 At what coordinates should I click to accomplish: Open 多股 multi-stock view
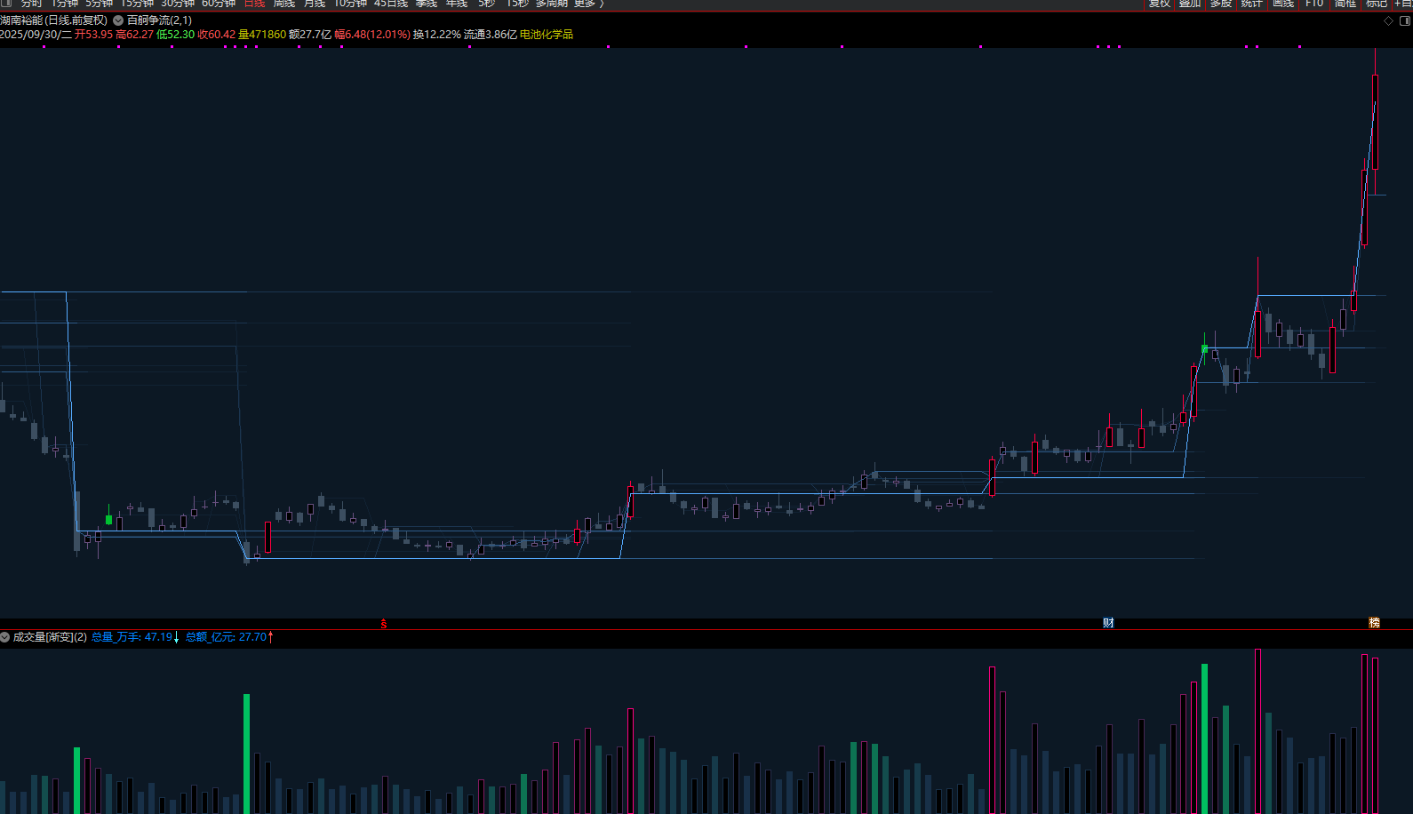[x=1221, y=4]
